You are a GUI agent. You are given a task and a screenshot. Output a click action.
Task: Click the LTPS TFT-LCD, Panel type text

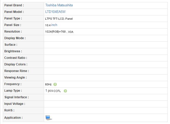[59, 19]
